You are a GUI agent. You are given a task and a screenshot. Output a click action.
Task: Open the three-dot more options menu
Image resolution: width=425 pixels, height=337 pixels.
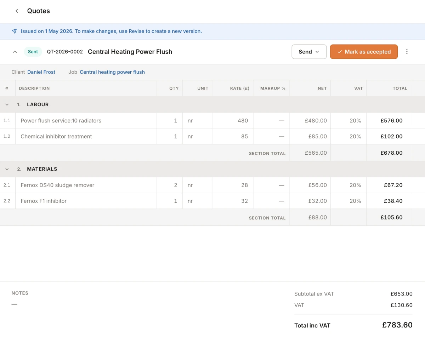pos(407,52)
